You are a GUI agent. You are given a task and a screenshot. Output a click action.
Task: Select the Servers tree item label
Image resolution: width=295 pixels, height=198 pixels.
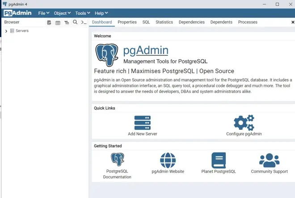point(22,31)
